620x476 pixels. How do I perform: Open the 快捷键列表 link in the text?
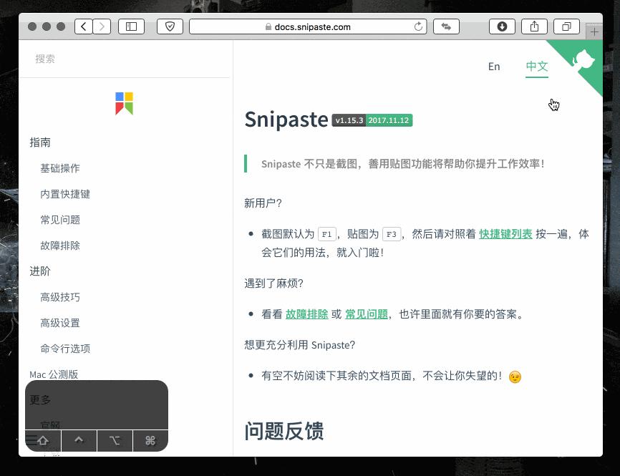[x=505, y=233]
